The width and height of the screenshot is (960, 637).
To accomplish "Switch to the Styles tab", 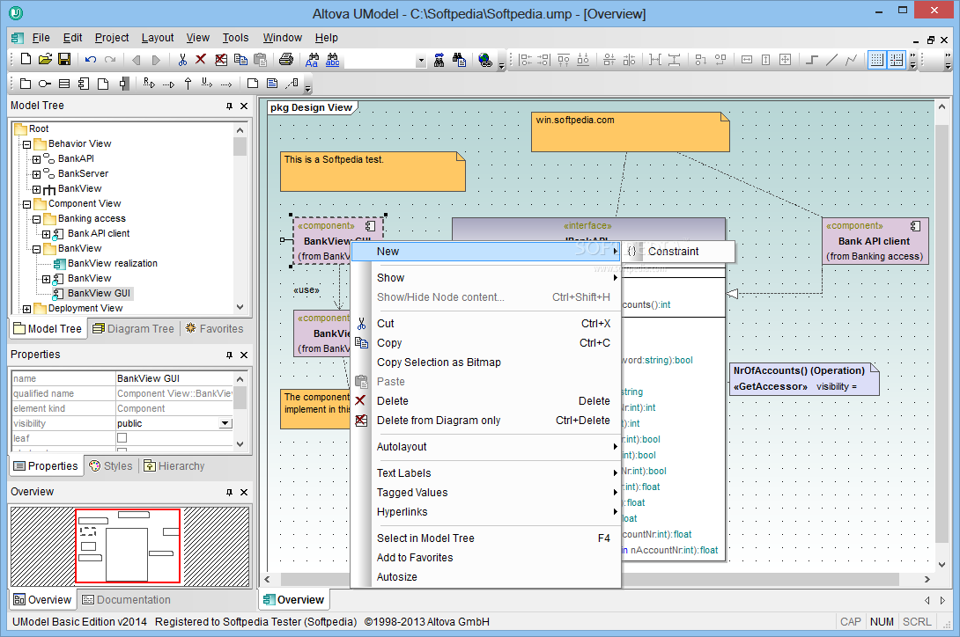I will pos(111,466).
